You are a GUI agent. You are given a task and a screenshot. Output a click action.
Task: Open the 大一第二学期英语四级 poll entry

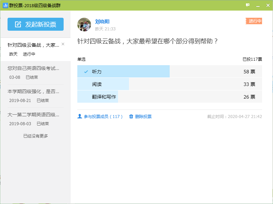tap(36, 119)
